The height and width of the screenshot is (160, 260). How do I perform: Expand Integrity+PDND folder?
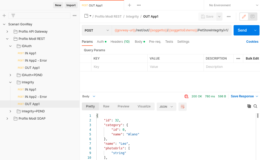pyautogui.click(x=10, y=111)
